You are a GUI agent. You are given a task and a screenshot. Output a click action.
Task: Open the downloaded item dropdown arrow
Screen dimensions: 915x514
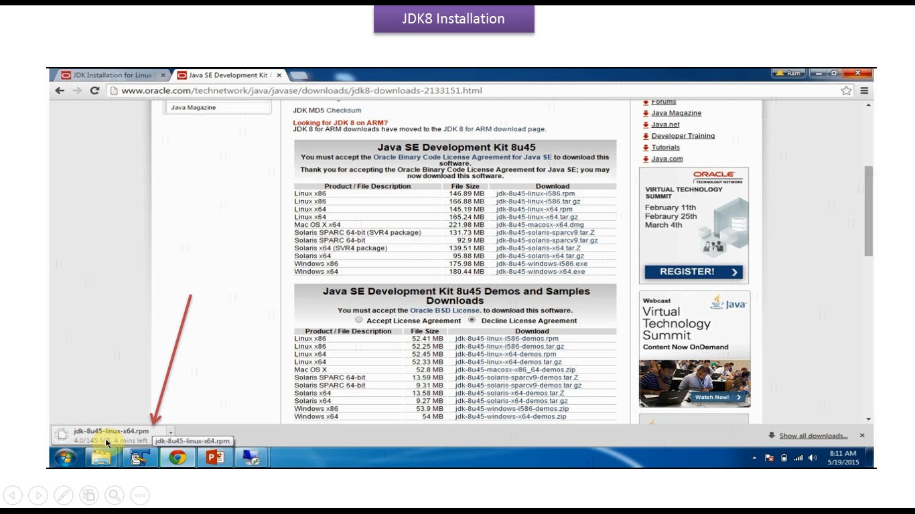coord(171,432)
